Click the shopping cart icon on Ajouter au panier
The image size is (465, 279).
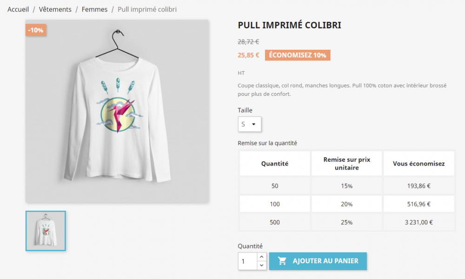(x=282, y=261)
